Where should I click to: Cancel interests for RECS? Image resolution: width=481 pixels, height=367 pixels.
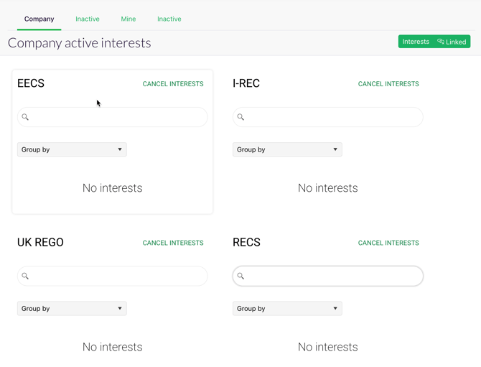(x=388, y=243)
